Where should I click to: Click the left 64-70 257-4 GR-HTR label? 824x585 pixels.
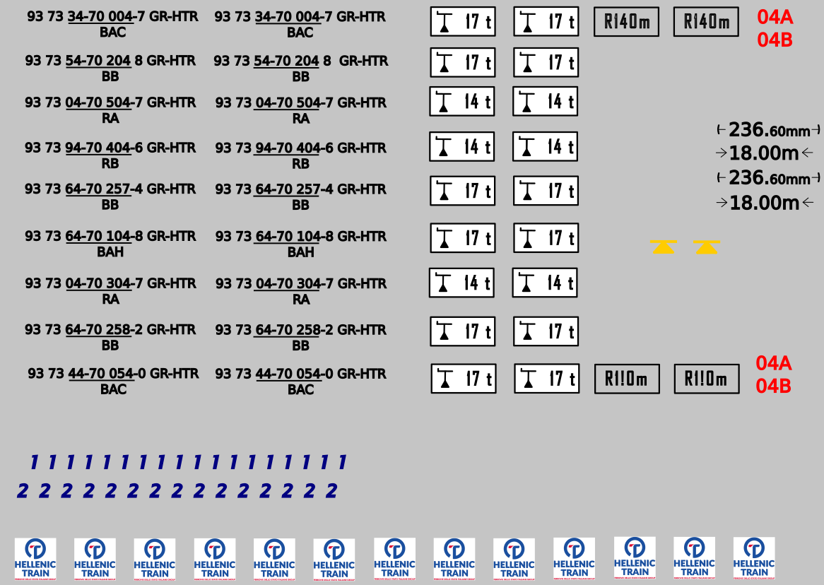110,189
